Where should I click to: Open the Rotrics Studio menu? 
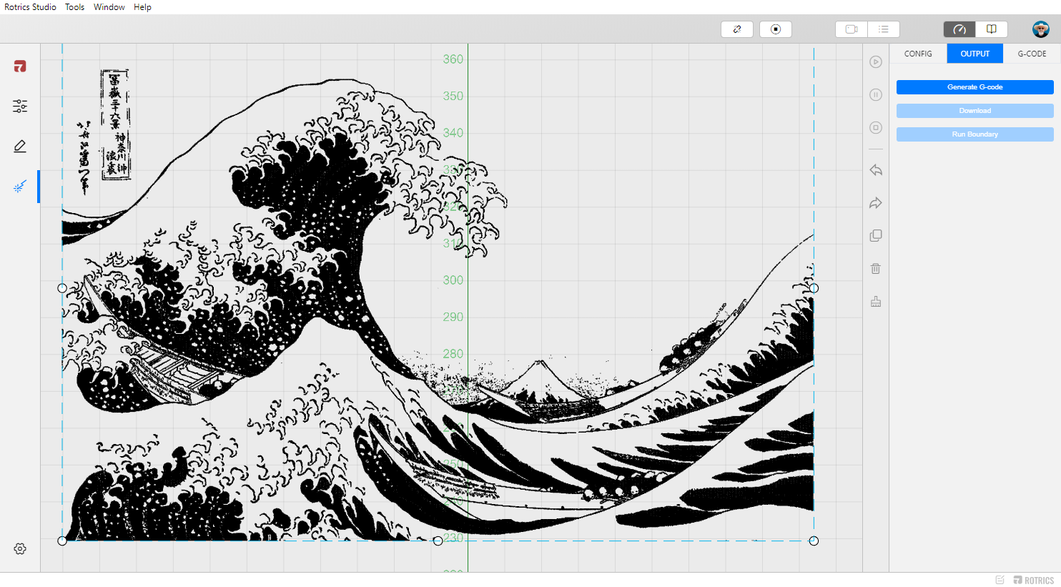point(31,7)
